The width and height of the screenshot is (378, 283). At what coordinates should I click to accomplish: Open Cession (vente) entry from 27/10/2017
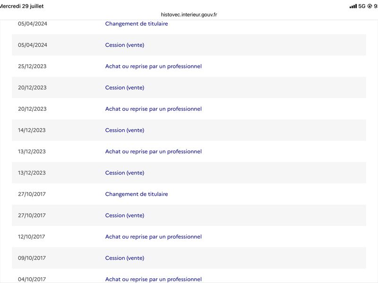(125, 216)
